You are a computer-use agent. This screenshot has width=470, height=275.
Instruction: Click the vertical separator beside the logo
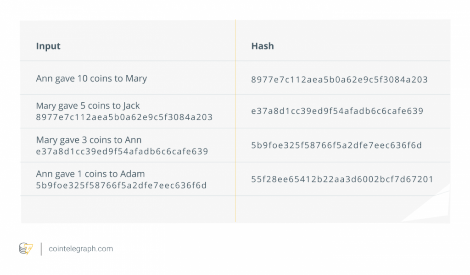(41, 249)
